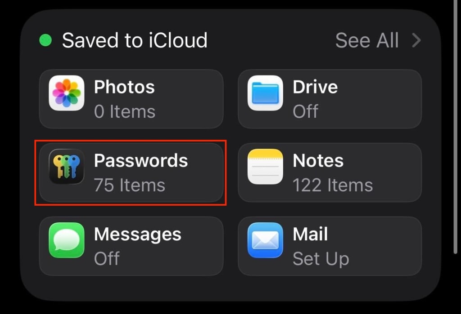The image size is (461, 314).
Task: Select the Drive title text
Action: tap(315, 87)
